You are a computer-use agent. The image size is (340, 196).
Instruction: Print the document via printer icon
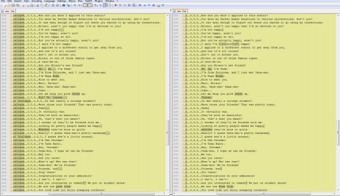click(x=32, y=5)
